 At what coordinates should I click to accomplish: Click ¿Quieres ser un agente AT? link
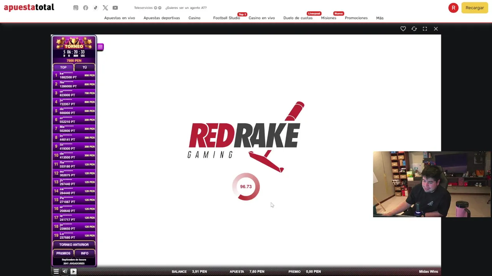(x=186, y=8)
